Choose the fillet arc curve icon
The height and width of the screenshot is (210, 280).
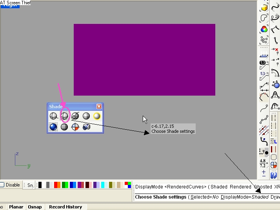[x=275, y=72]
